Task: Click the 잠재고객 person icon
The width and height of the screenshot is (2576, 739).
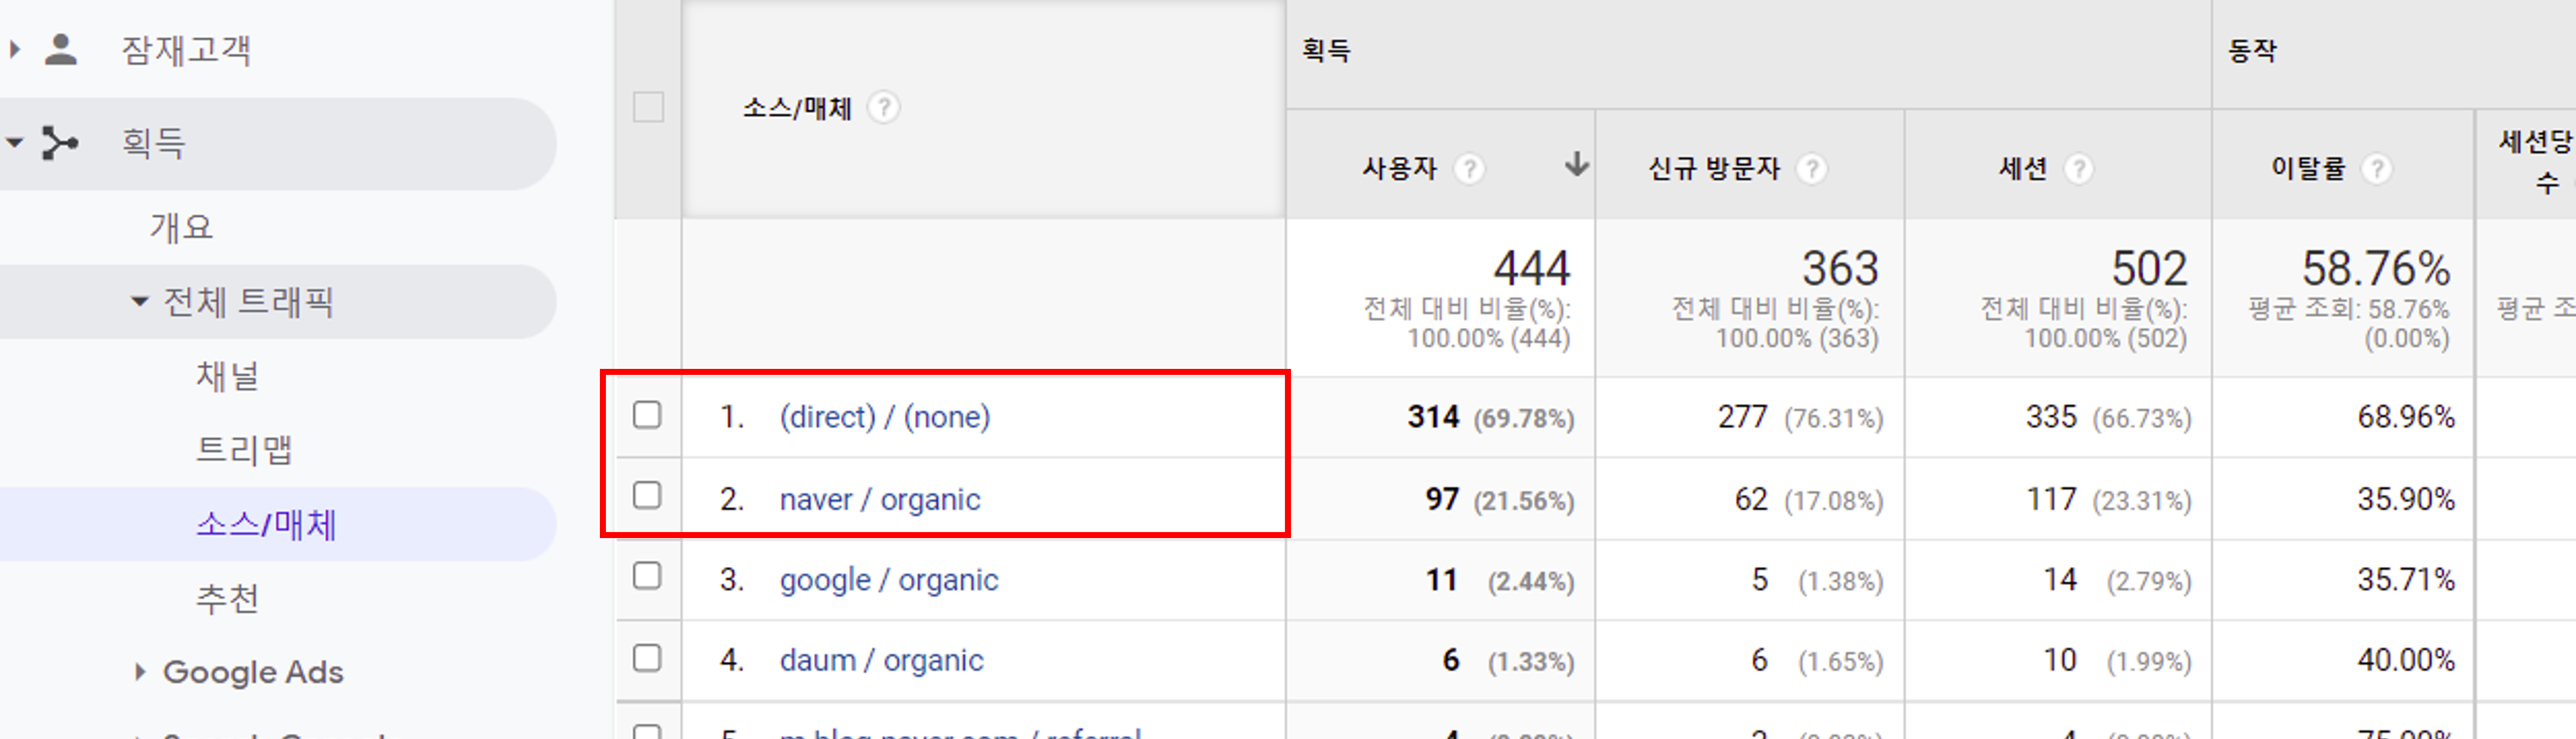Action: pos(61,49)
